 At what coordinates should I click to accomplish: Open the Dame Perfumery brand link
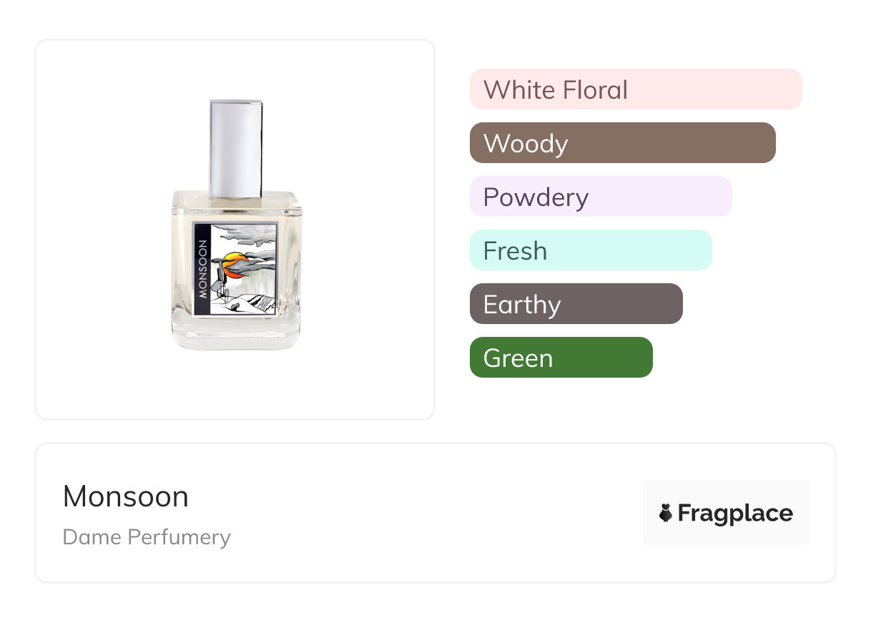[147, 537]
